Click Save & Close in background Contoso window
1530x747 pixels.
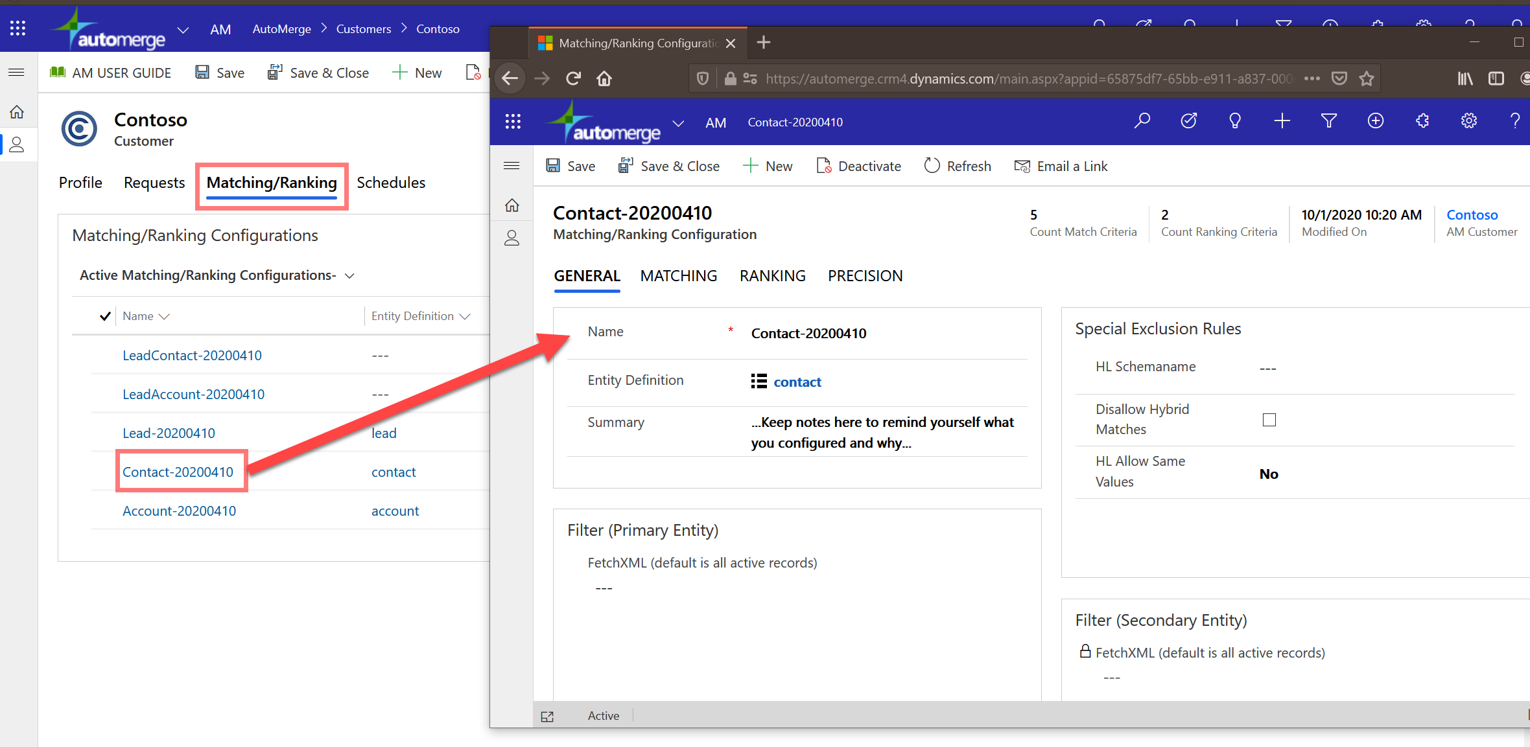[x=318, y=73]
